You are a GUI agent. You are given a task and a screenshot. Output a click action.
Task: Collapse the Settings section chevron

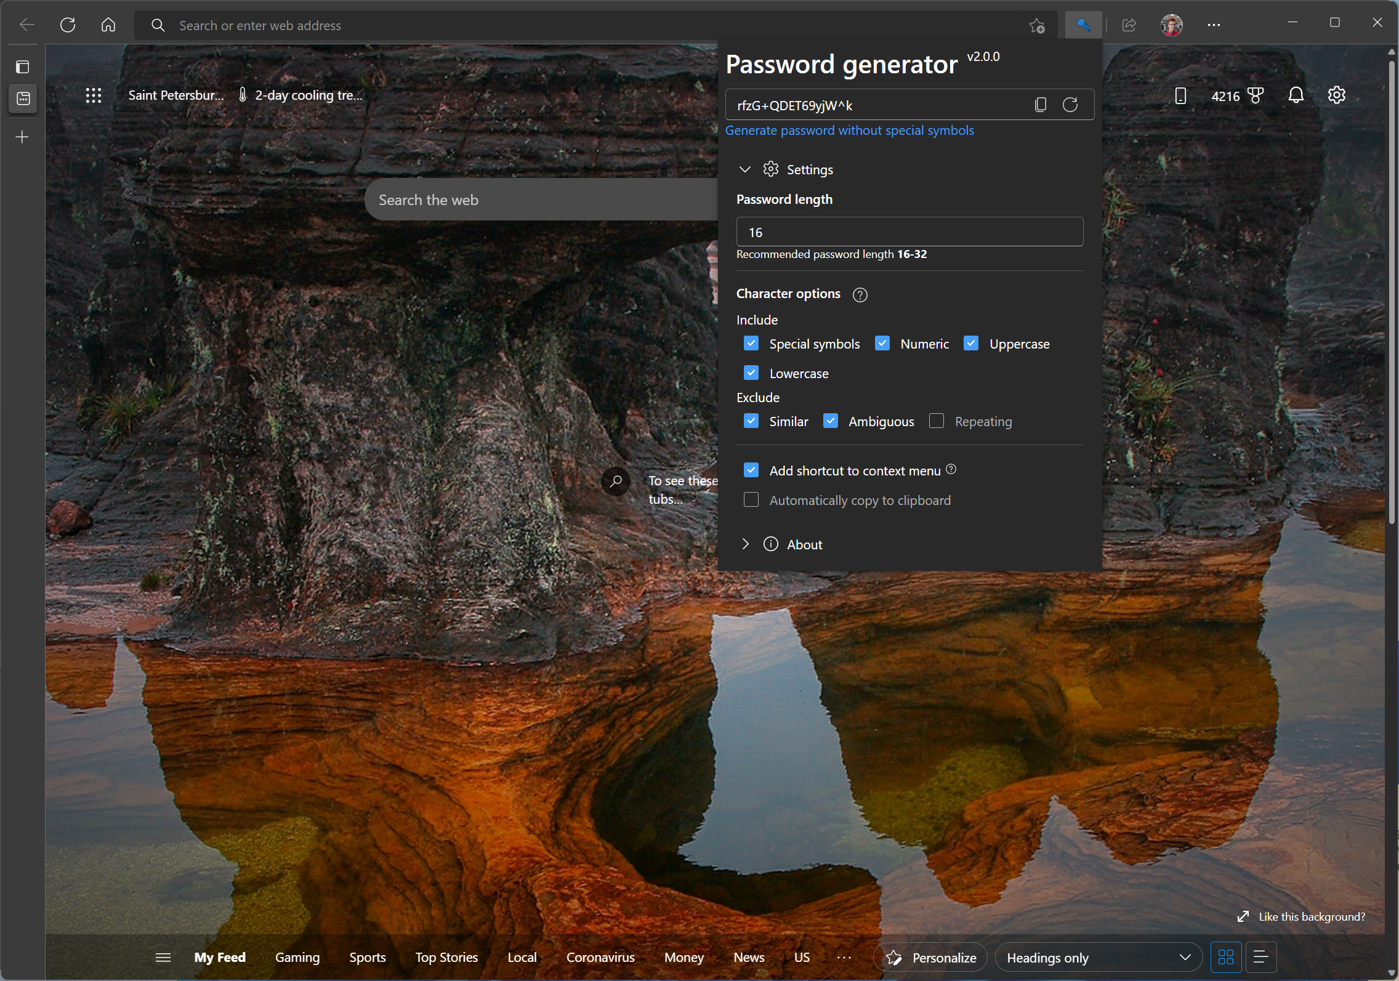tap(744, 169)
